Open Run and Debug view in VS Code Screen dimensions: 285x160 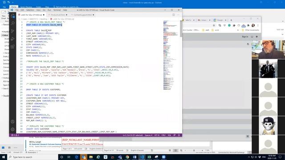pos(12,39)
